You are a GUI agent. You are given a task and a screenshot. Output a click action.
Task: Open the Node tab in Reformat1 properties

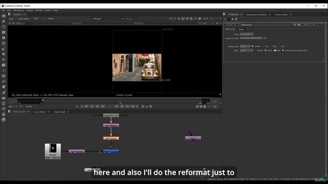(241, 29)
